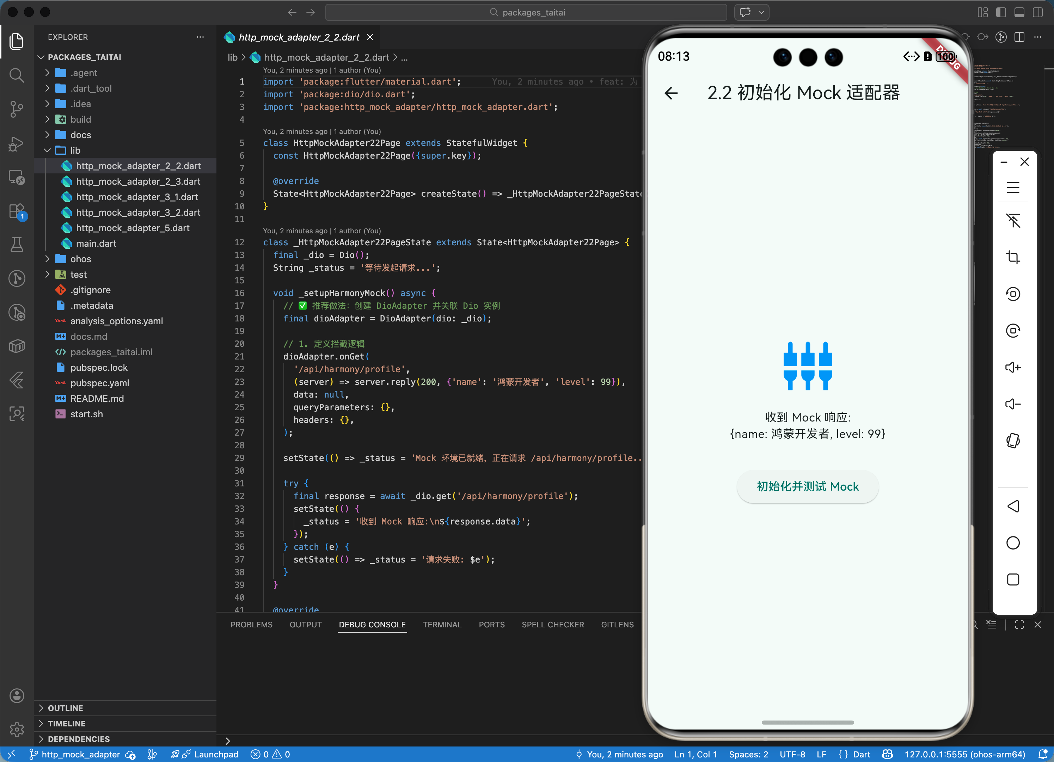The image size is (1054, 762).
Task: Toggle the secondary side bar layout
Action: click(x=1038, y=13)
